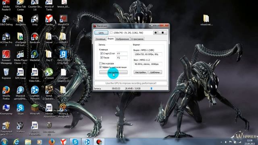Image resolution: width=258 pixels, height=145 pixels.
Task: Open the LogMeIn Hamachi desktop shortcut
Action: (35, 93)
